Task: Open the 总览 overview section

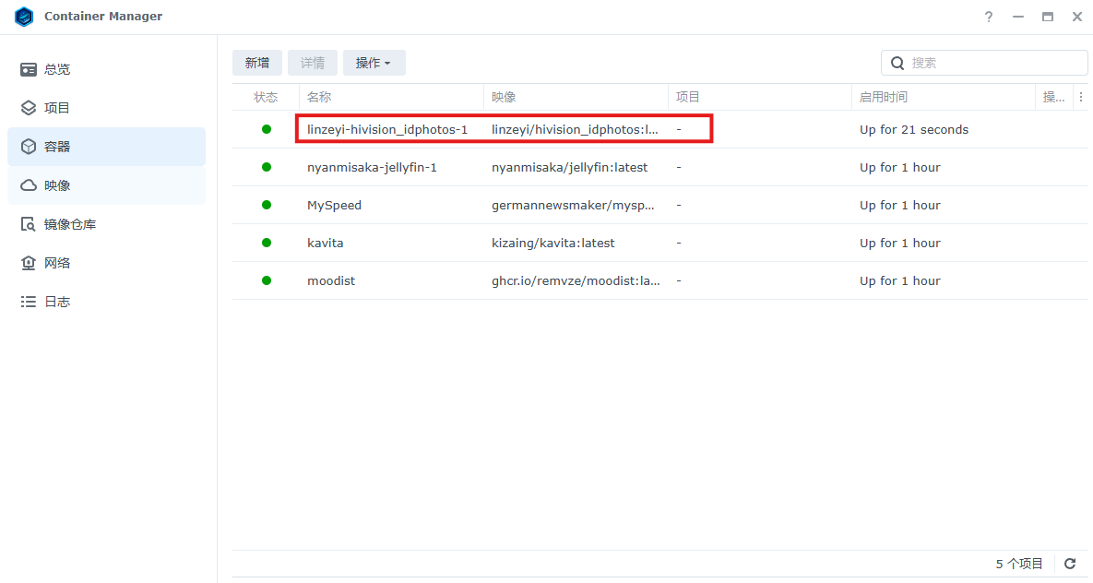Action: click(57, 69)
